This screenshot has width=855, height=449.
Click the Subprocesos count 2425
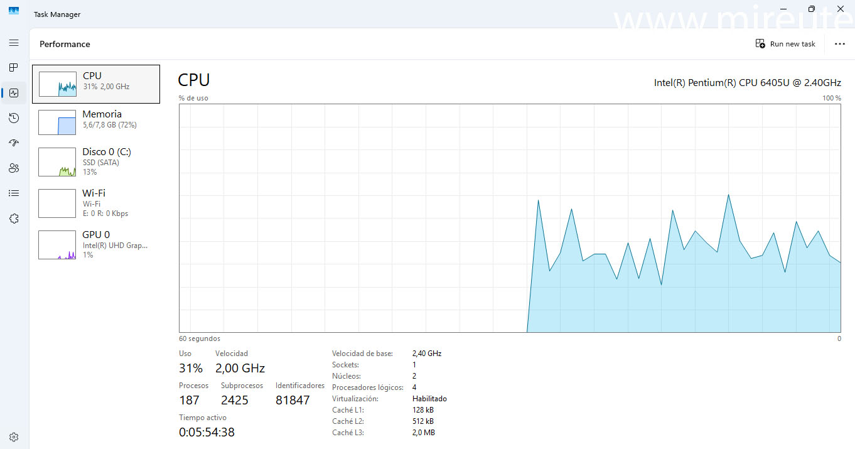(x=235, y=400)
